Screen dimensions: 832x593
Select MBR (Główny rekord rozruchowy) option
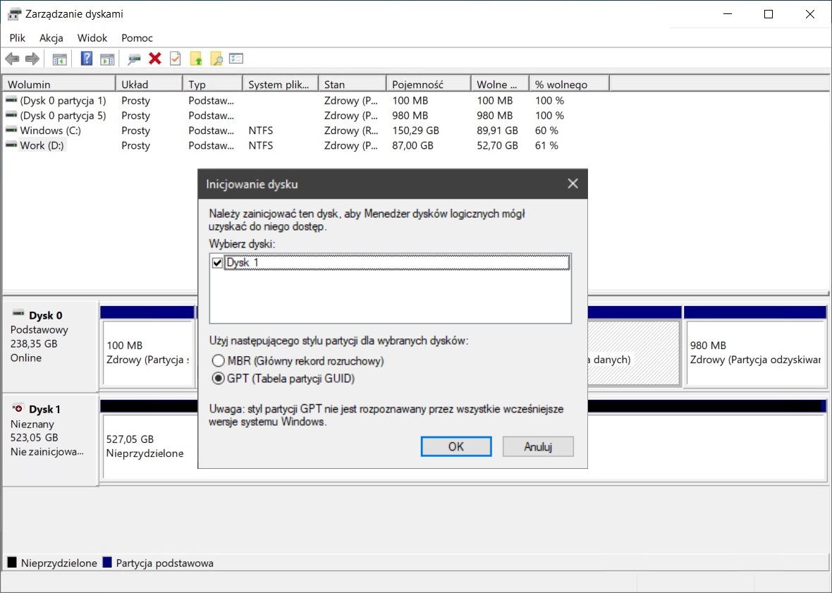(218, 361)
